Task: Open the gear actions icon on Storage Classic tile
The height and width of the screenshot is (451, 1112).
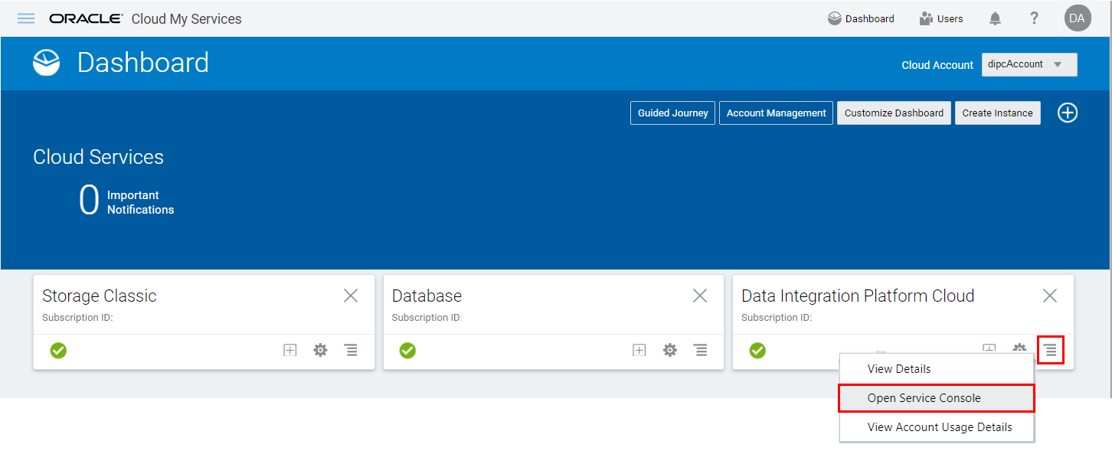Action: click(x=320, y=350)
